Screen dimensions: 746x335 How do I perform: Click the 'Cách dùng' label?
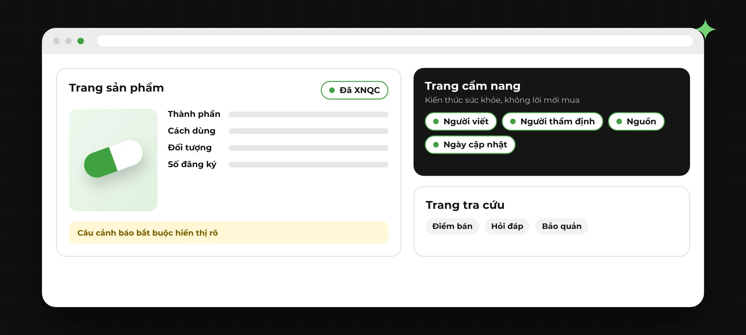coord(191,131)
